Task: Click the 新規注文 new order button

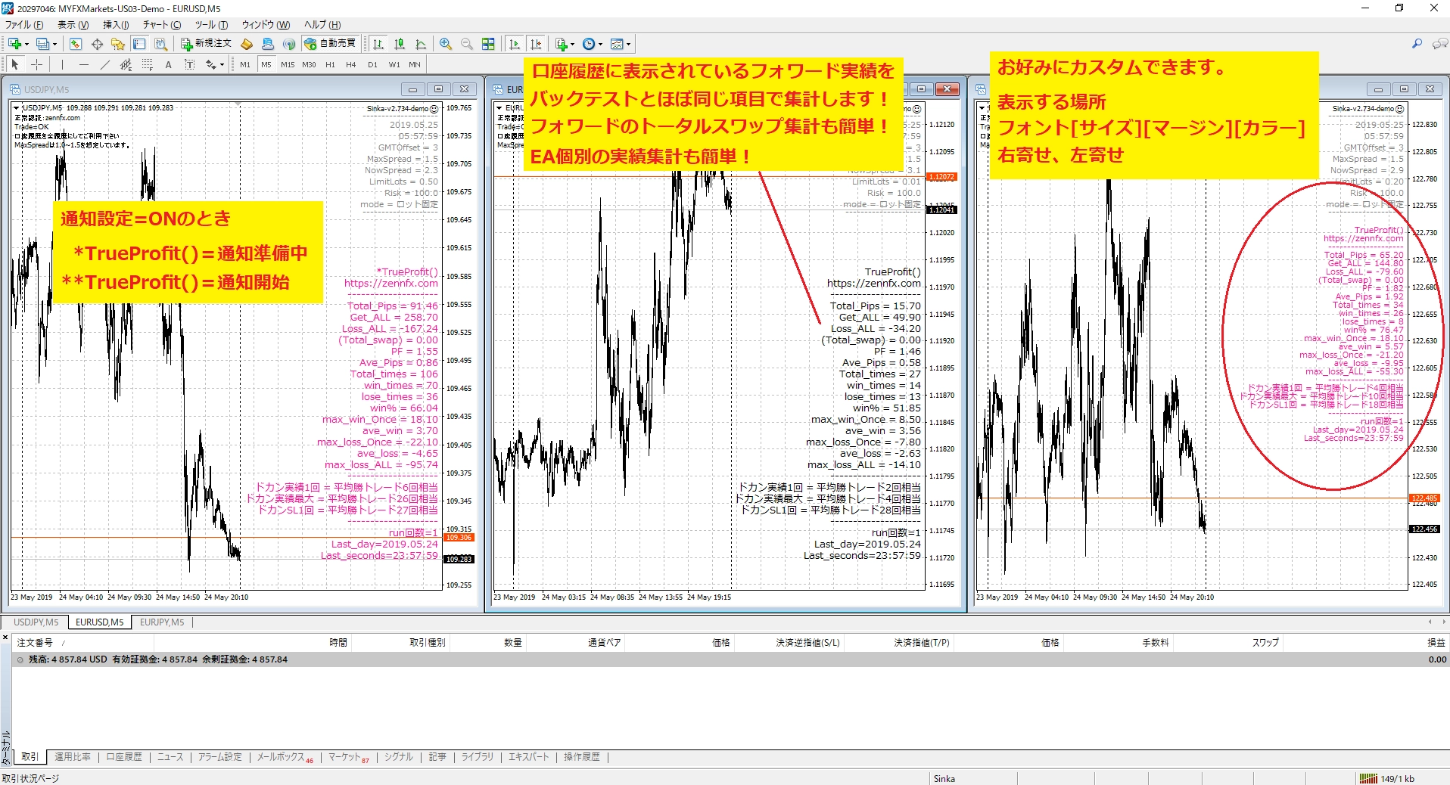Action: [206, 44]
